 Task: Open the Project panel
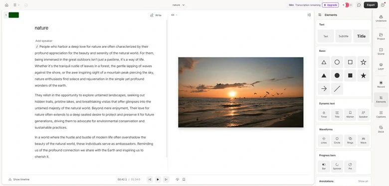(381, 36)
